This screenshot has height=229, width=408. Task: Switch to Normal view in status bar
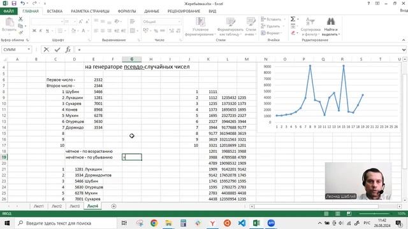[326, 214]
